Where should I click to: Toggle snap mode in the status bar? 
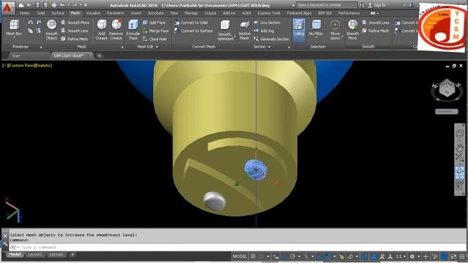pyautogui.click(x=262, y=256)
